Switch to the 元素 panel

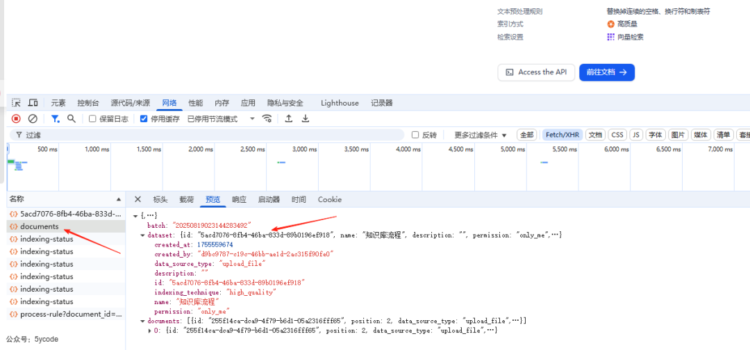(x=58, y=103)
